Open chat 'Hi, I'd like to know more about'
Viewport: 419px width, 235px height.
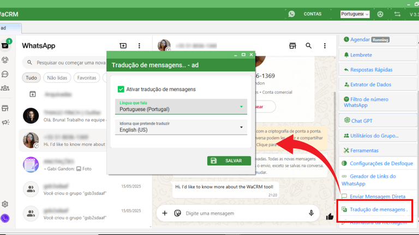coord(63,140)
